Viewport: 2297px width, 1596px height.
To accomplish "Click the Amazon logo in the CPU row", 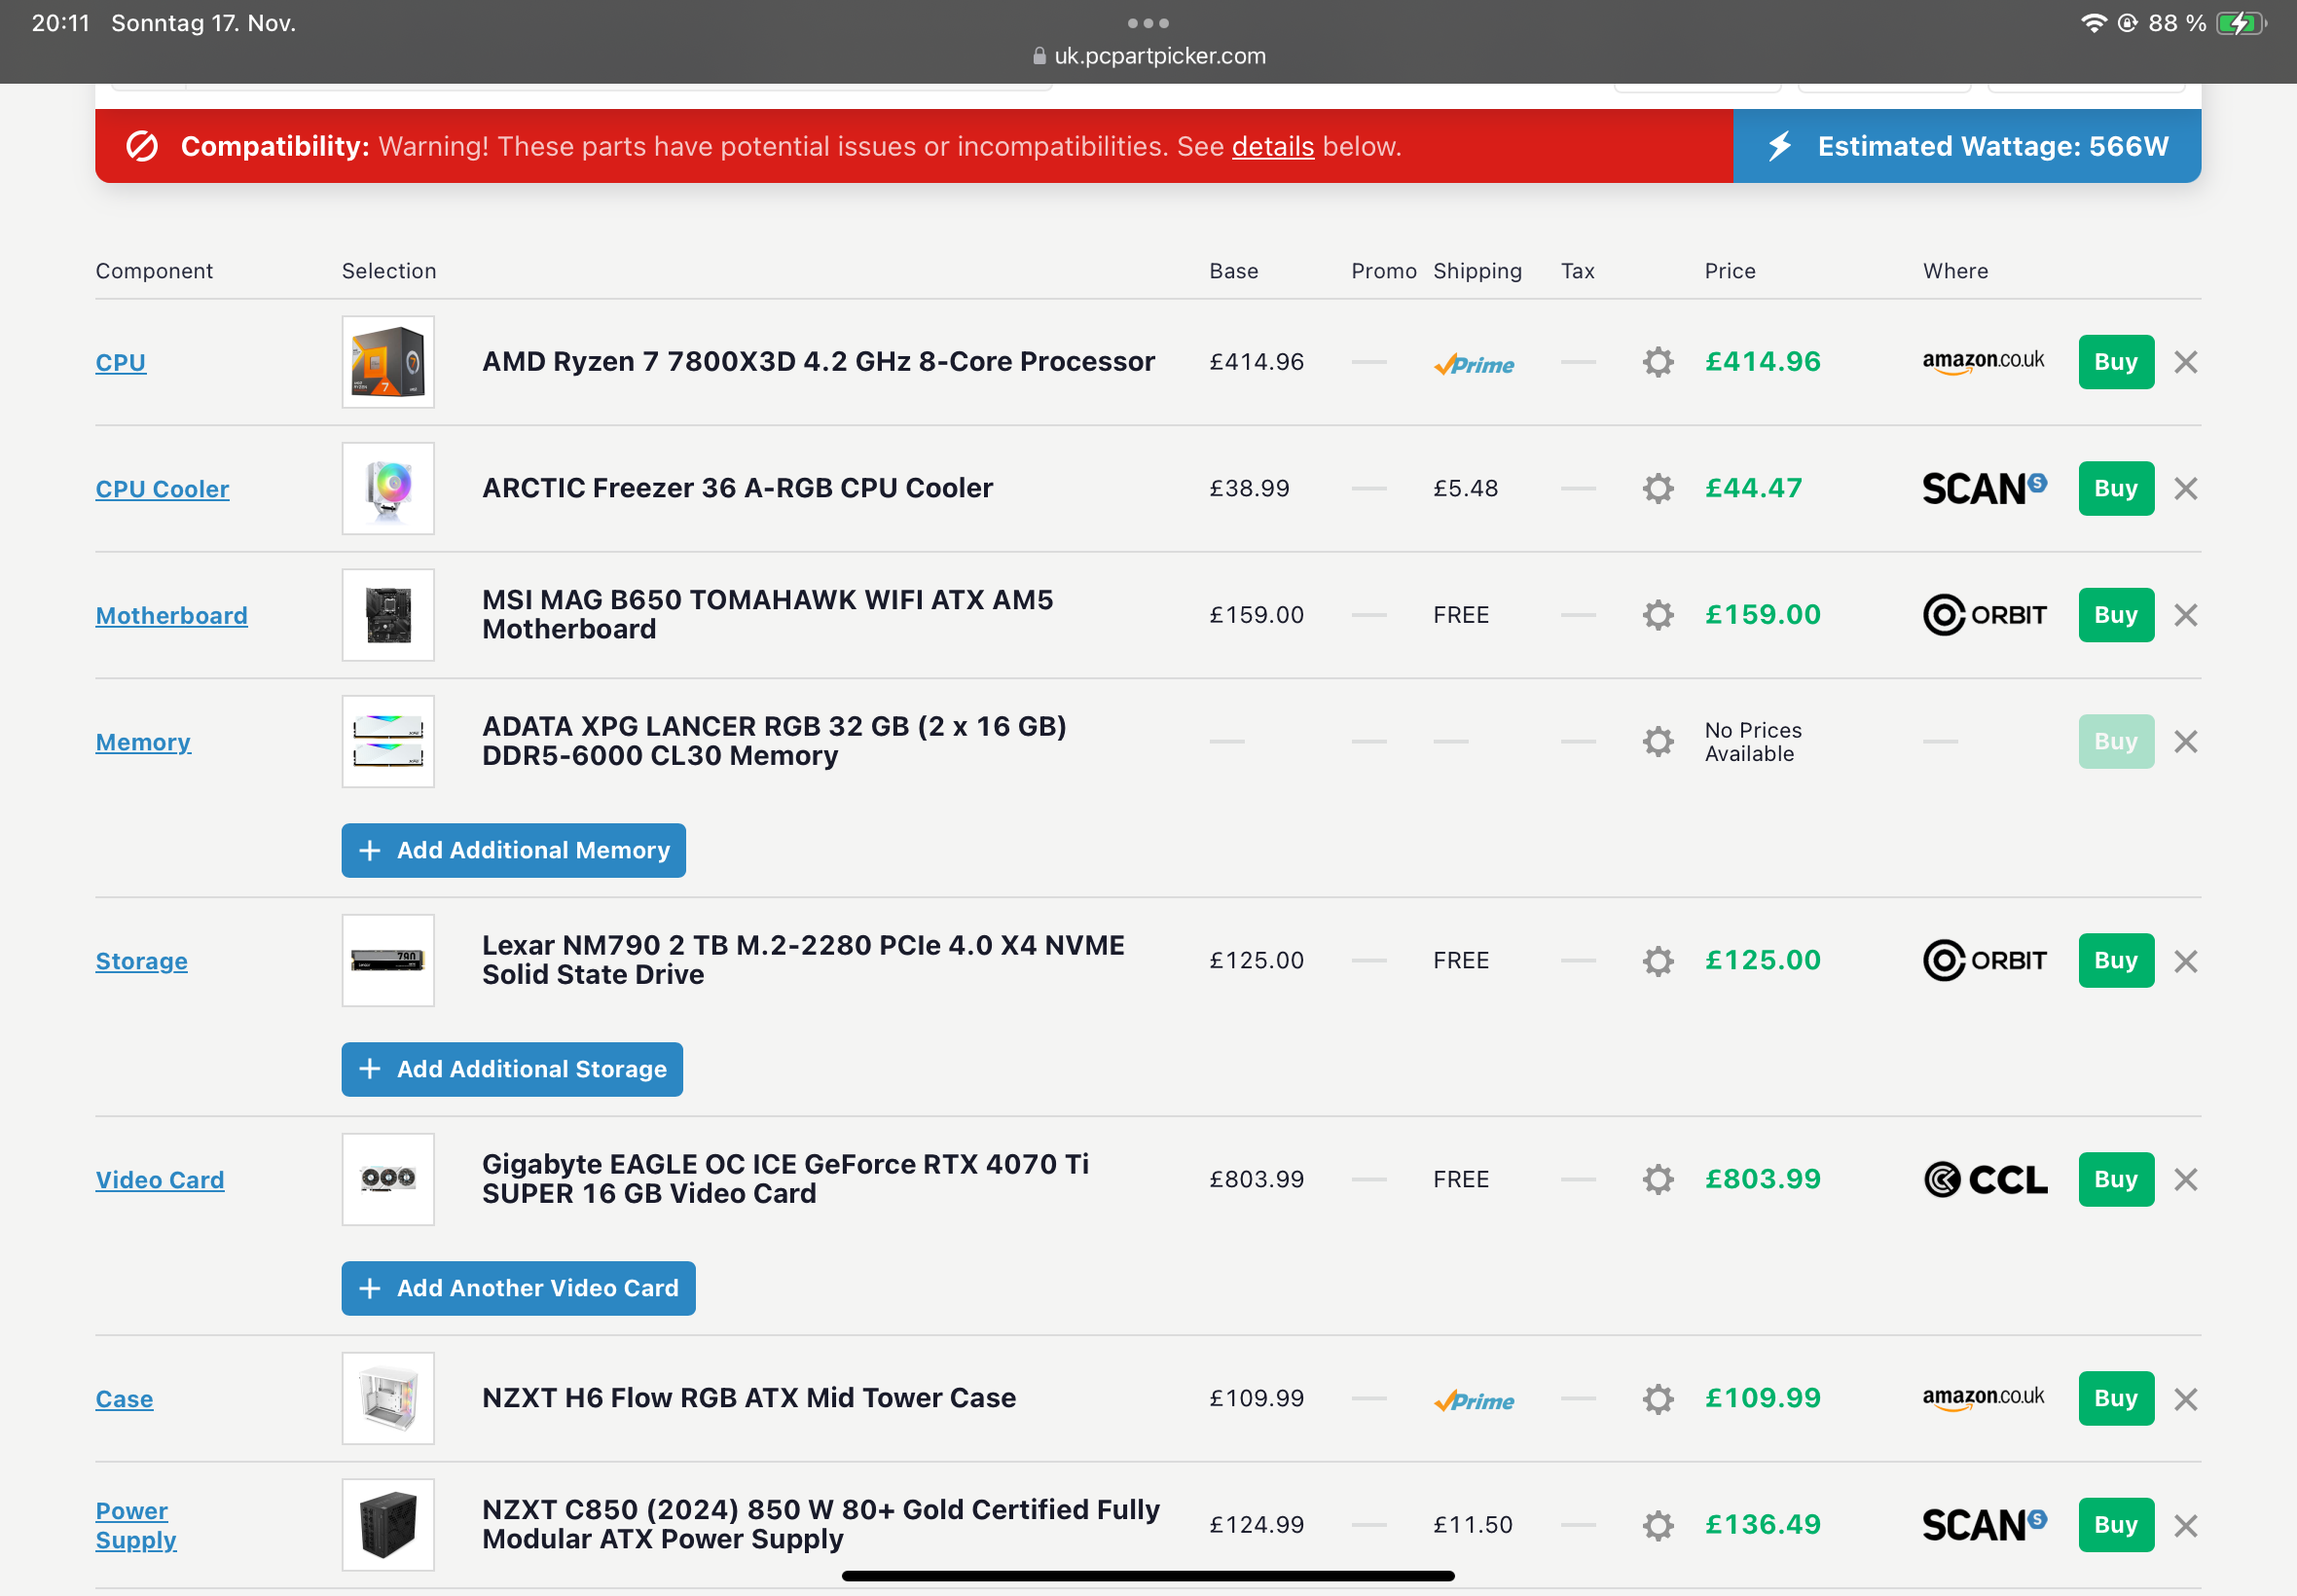I will (1982, 362).
